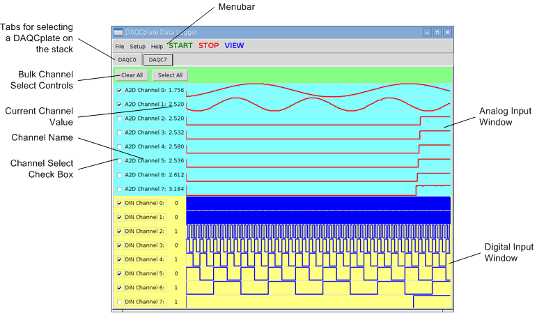Image resolution: width=537 pixels, height=313 pixels.
Task: Click the value 2.580 for A2D Channel 4
Action: tap(176, 146)
